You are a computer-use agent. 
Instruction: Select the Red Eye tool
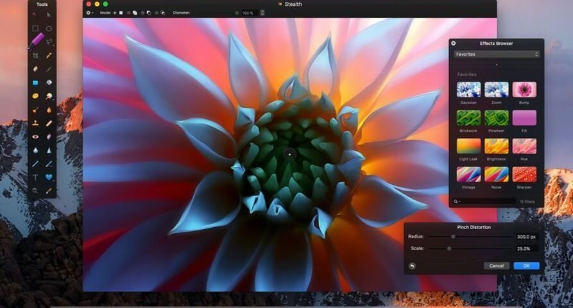coord(35,137)
